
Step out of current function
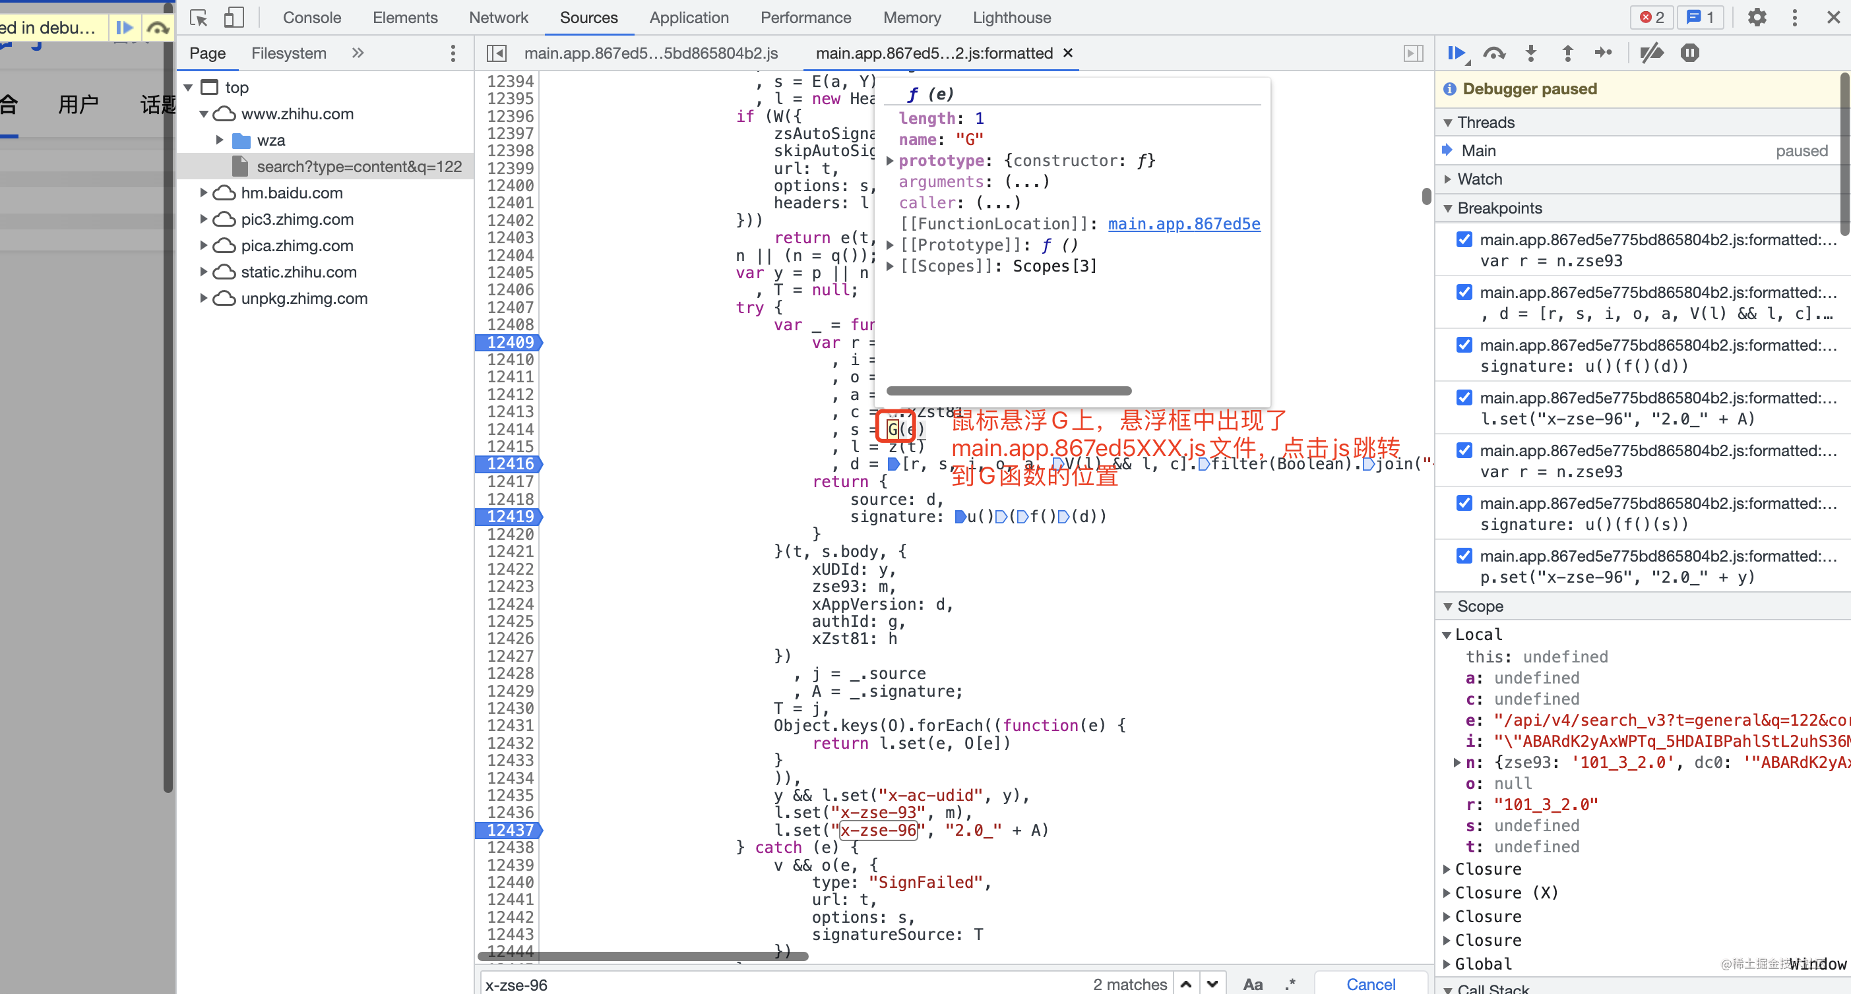click(1567, 53)
